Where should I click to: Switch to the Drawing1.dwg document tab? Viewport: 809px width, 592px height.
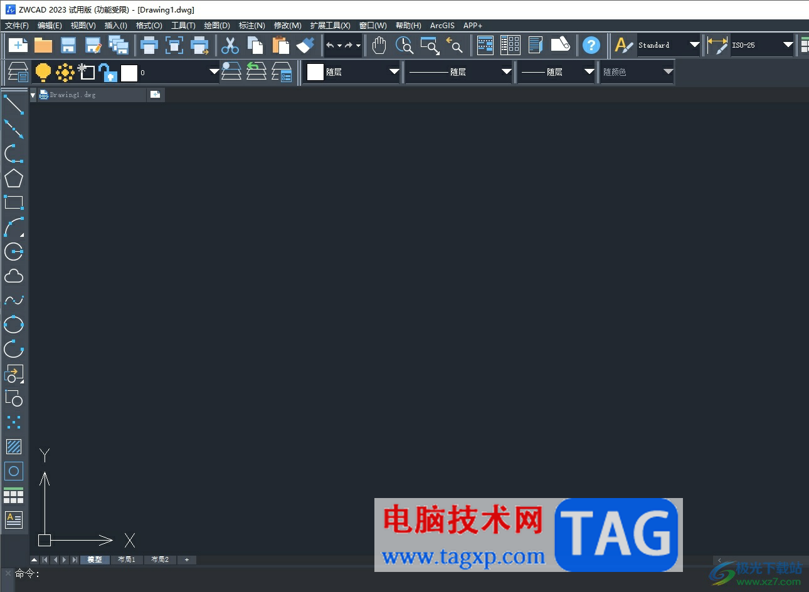(x=92, y=95)
